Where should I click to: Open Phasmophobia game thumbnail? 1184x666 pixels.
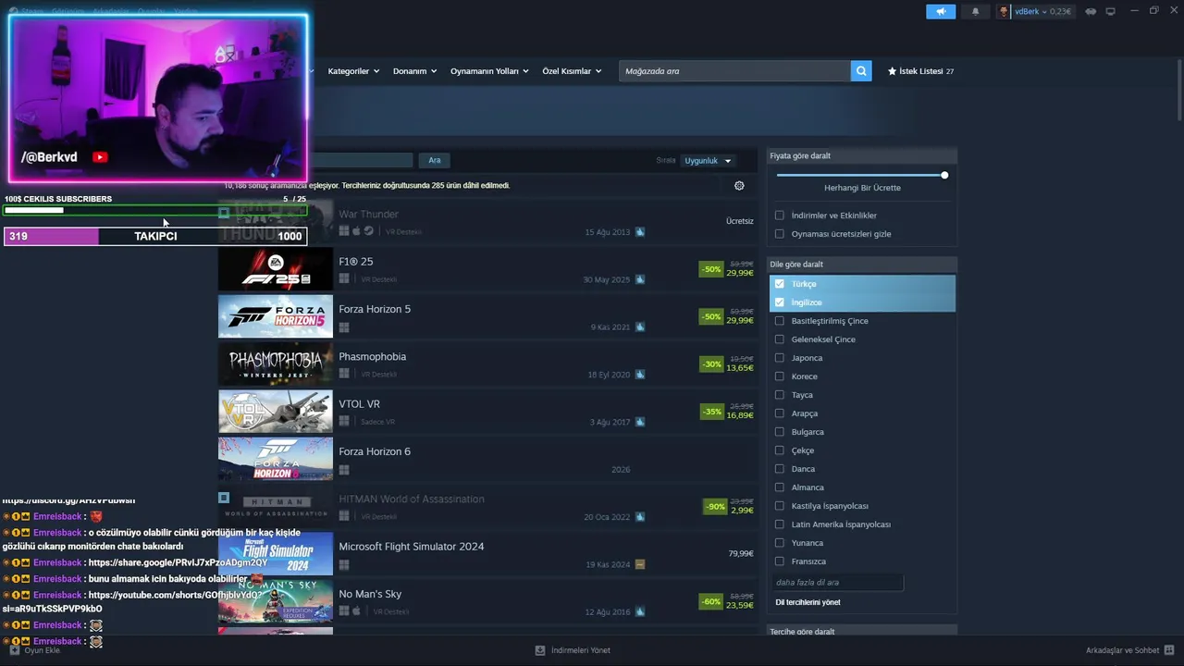pos(276,364)
